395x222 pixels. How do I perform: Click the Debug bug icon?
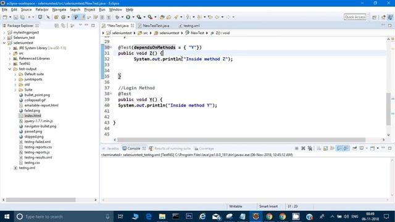click(117, 17)
